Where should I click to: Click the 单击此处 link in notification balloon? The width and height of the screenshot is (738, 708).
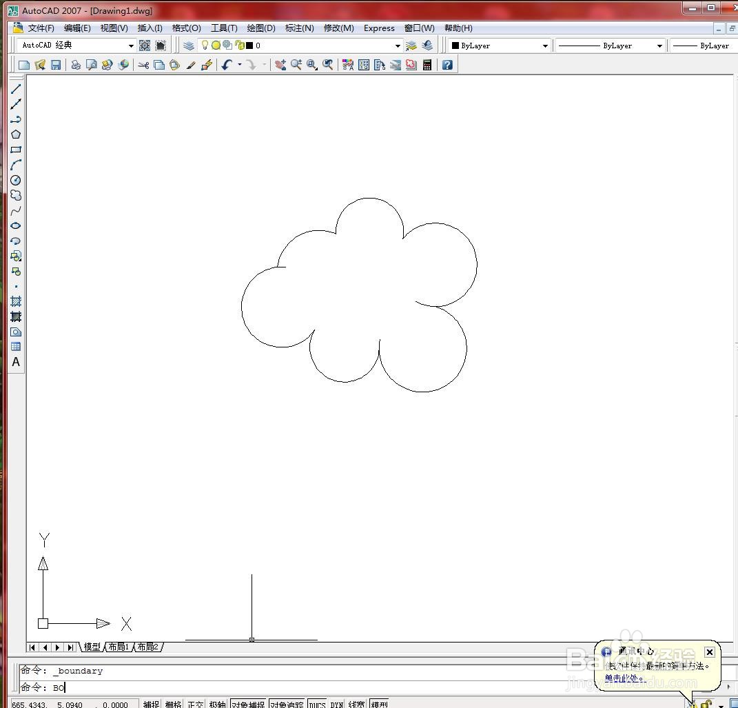coord(624,678)
